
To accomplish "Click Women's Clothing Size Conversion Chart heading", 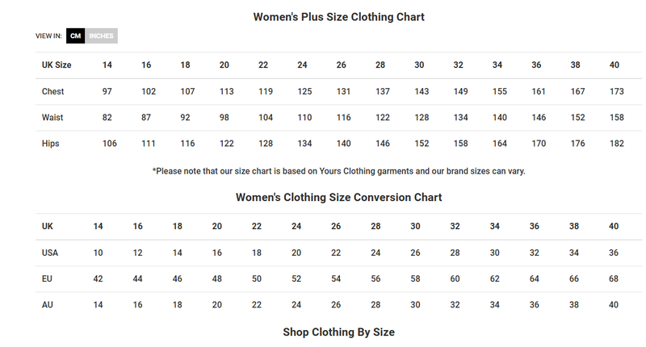I will (x=338, y=198).
